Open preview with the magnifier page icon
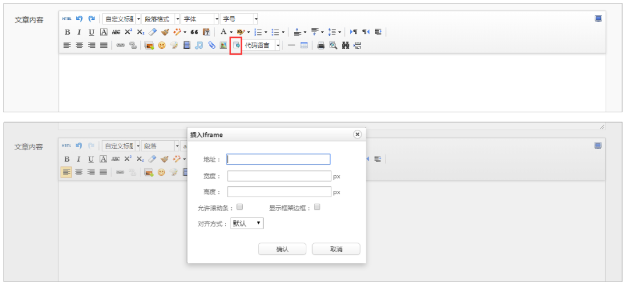The image size is (629, 288). (333, 45)
